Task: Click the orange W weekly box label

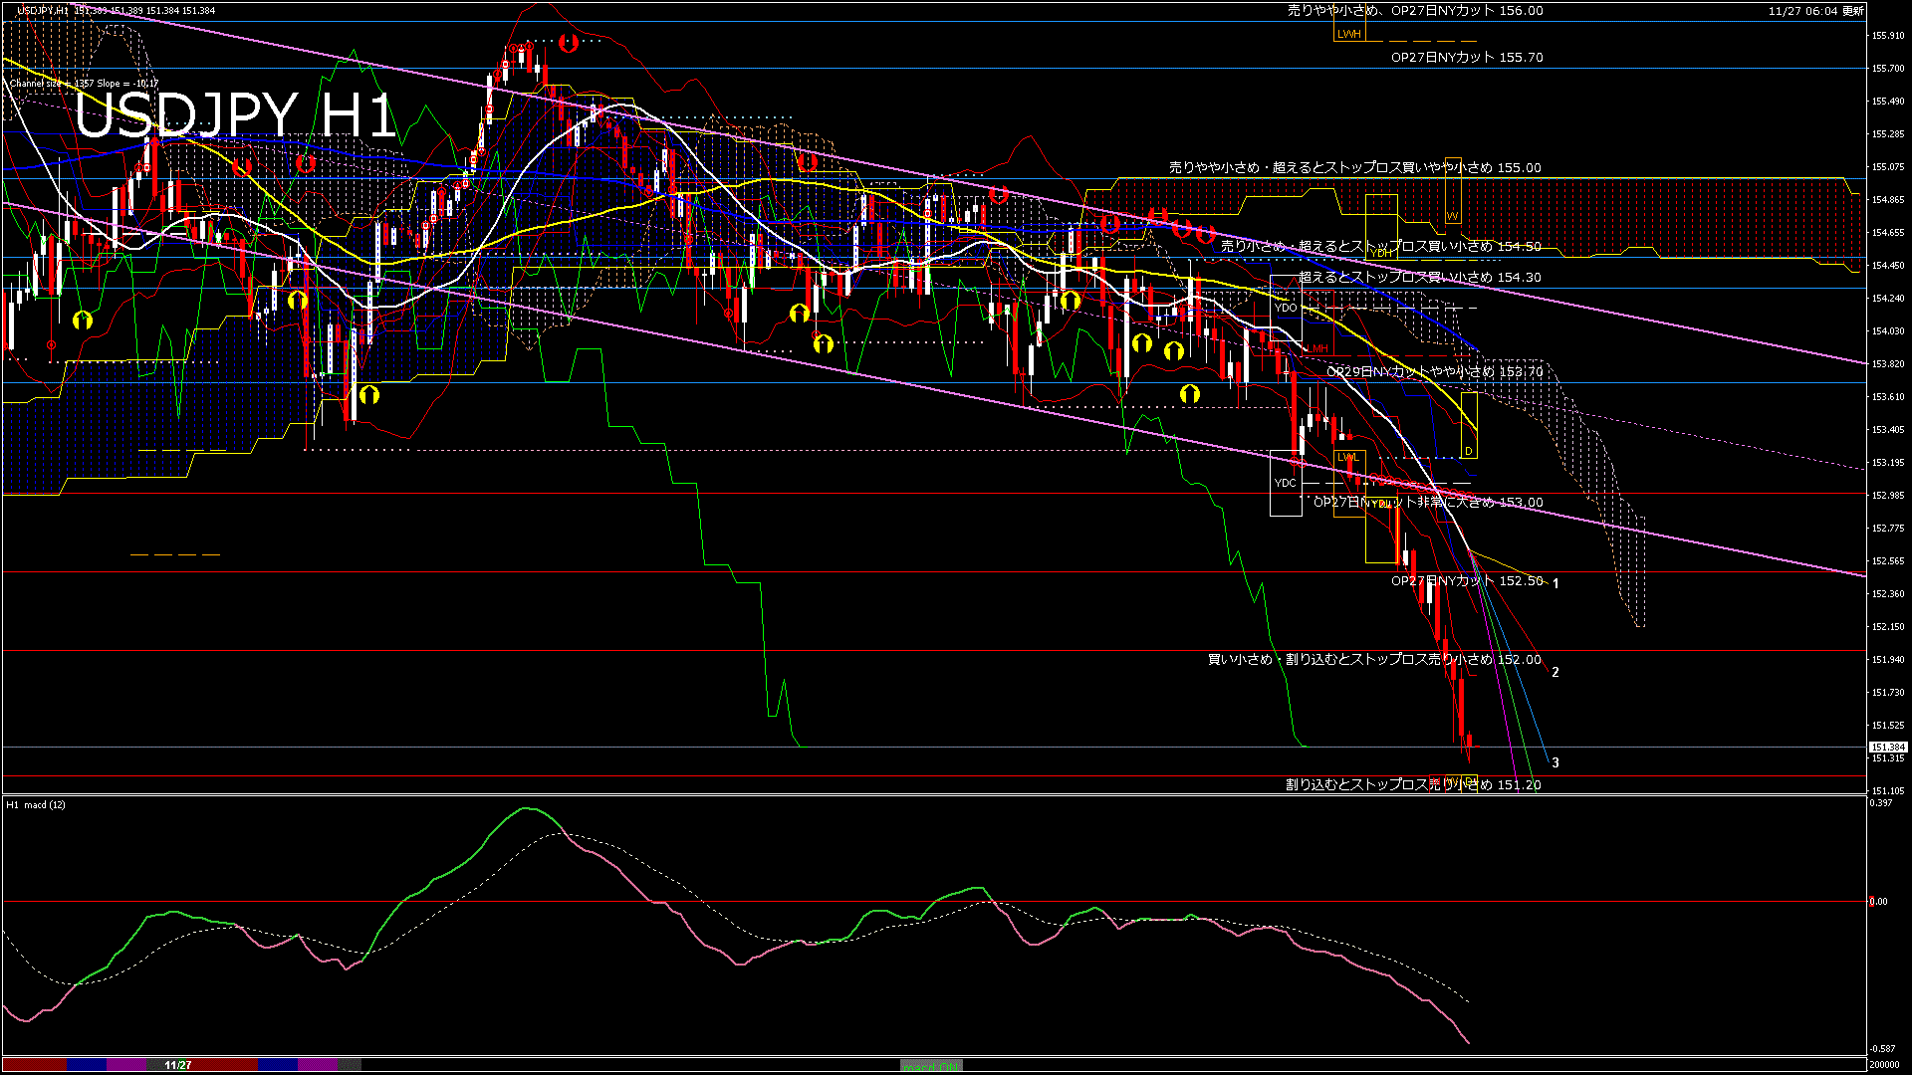Action: tap(1452, 216)
